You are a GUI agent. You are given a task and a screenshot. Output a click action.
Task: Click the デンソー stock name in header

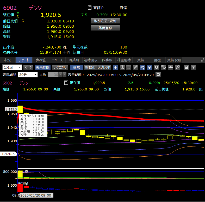37,8
